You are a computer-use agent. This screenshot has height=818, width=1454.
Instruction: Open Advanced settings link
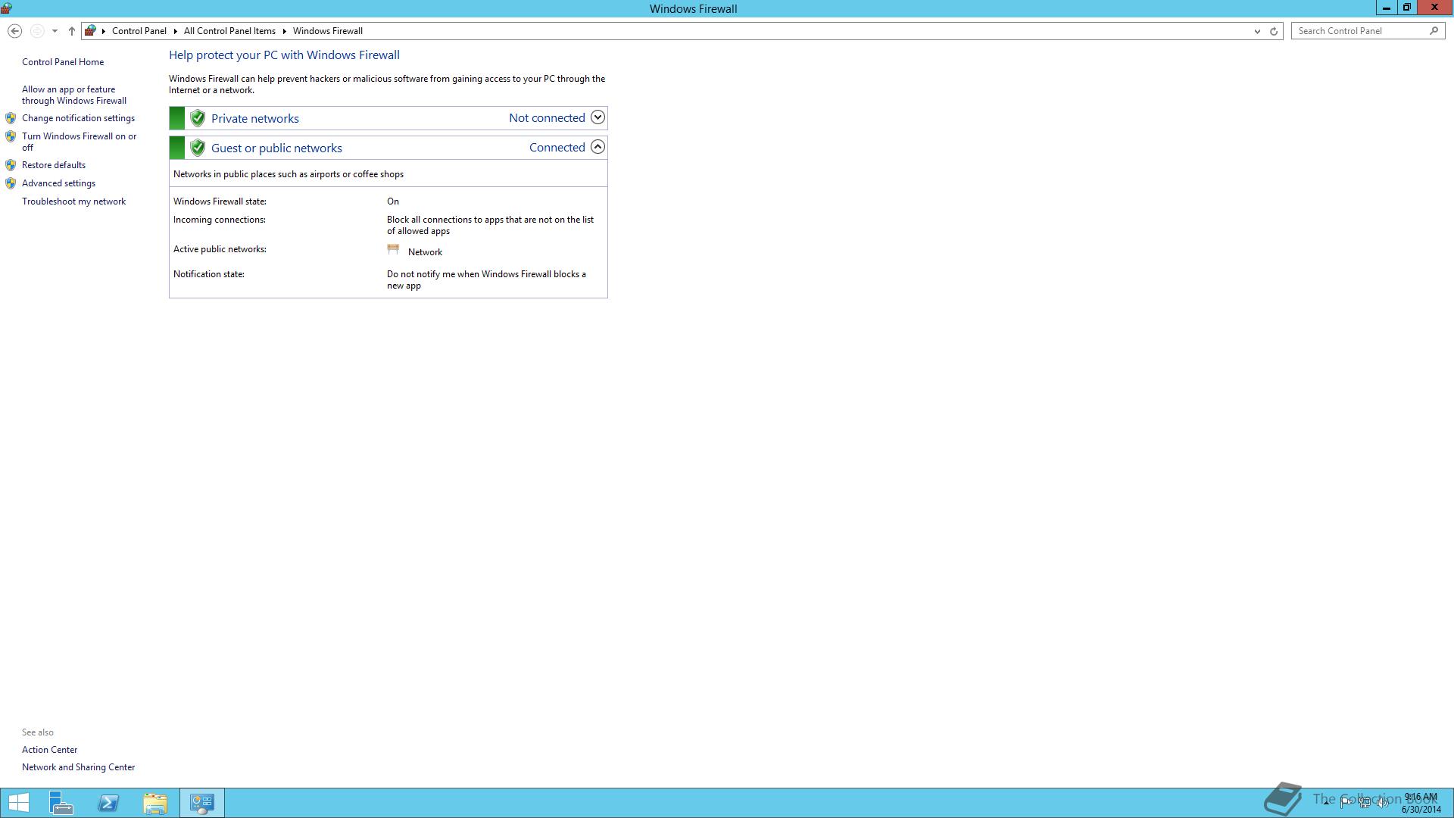click(x=58, y=183)
